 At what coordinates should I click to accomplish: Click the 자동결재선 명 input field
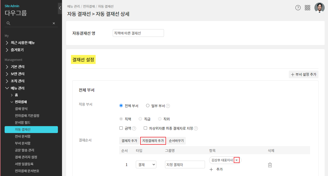pyautogui.click(x=138, y=33)
